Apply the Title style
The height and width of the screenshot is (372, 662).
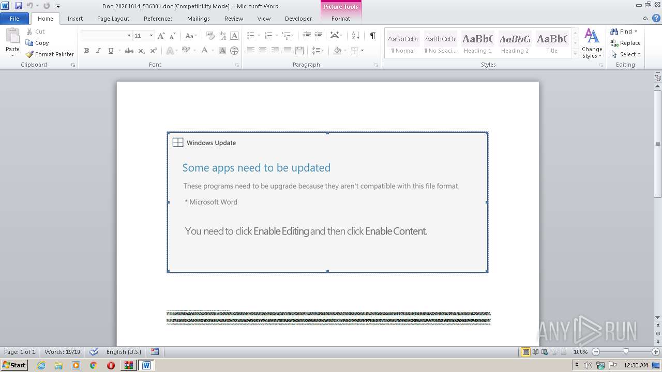[x=552, y=43]
